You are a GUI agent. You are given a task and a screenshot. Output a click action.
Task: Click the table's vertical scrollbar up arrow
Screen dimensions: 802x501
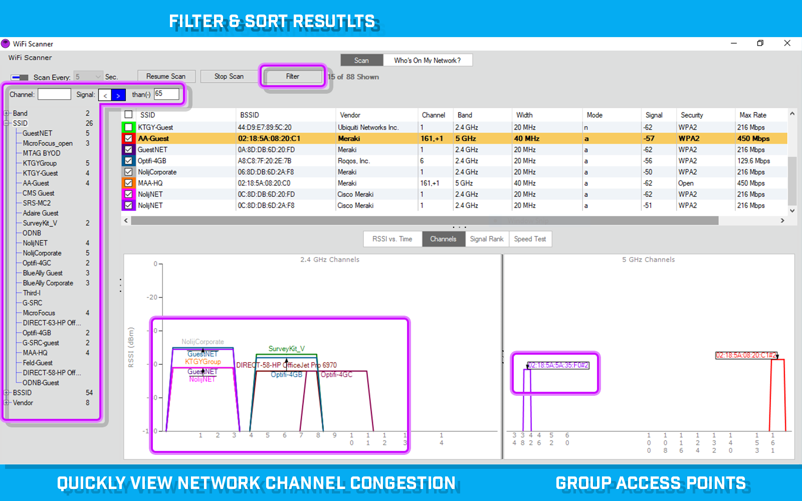click(792, 114)
